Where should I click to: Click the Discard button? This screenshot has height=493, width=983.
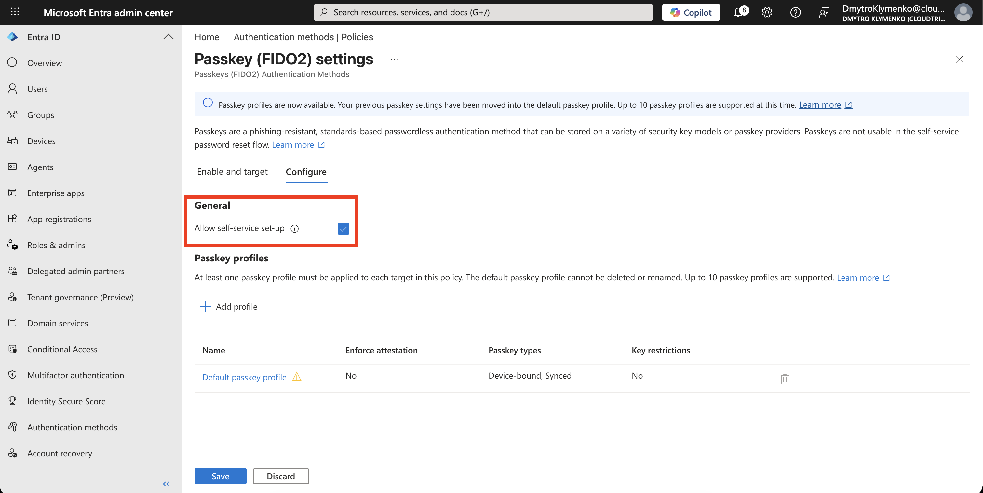[x=280, y=476]
